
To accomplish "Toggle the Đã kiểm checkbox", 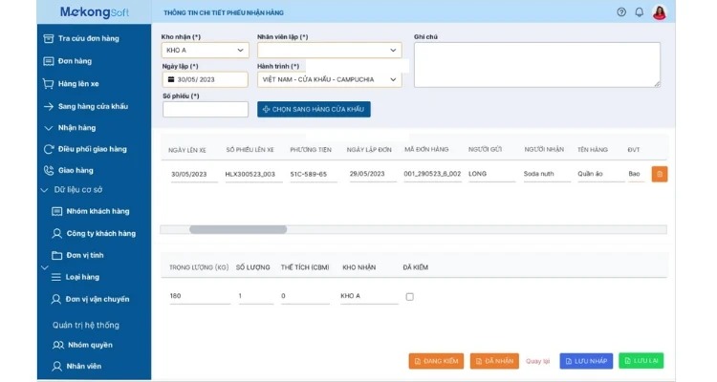I will click(409, 297).
